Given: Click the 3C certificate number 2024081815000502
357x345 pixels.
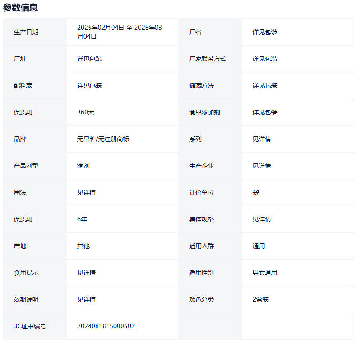Looking at the screenshot, I should coord(106,326).
